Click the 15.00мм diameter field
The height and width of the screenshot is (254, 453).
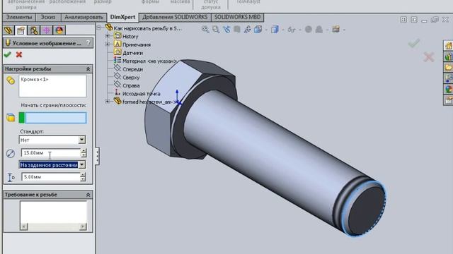(x=51, y=153)
